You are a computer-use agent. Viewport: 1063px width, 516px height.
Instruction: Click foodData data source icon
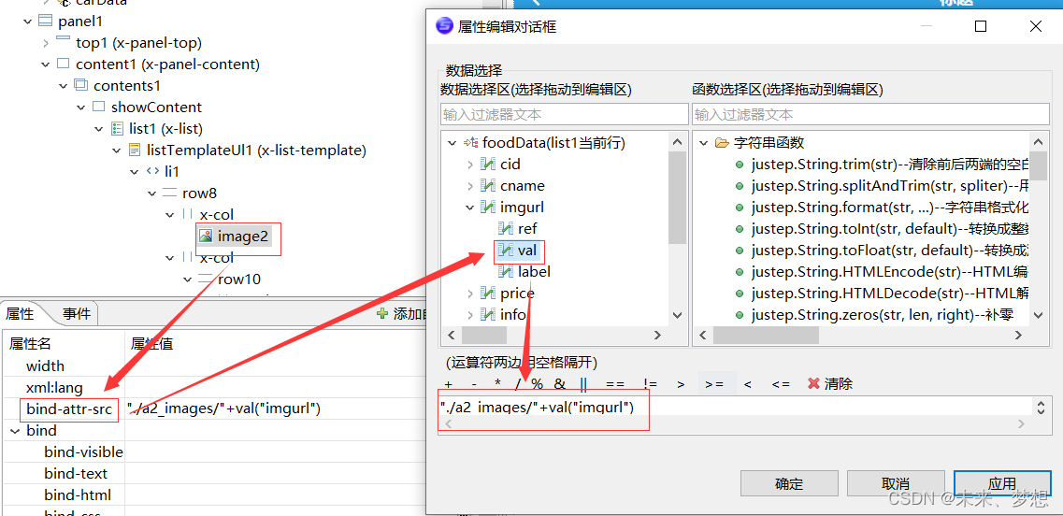[470, 142]
